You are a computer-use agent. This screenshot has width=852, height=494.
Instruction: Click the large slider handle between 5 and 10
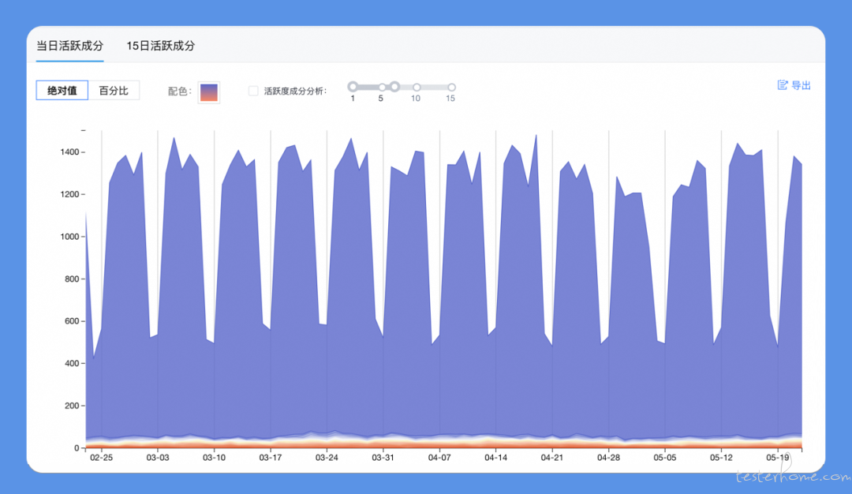pos(395,86)
